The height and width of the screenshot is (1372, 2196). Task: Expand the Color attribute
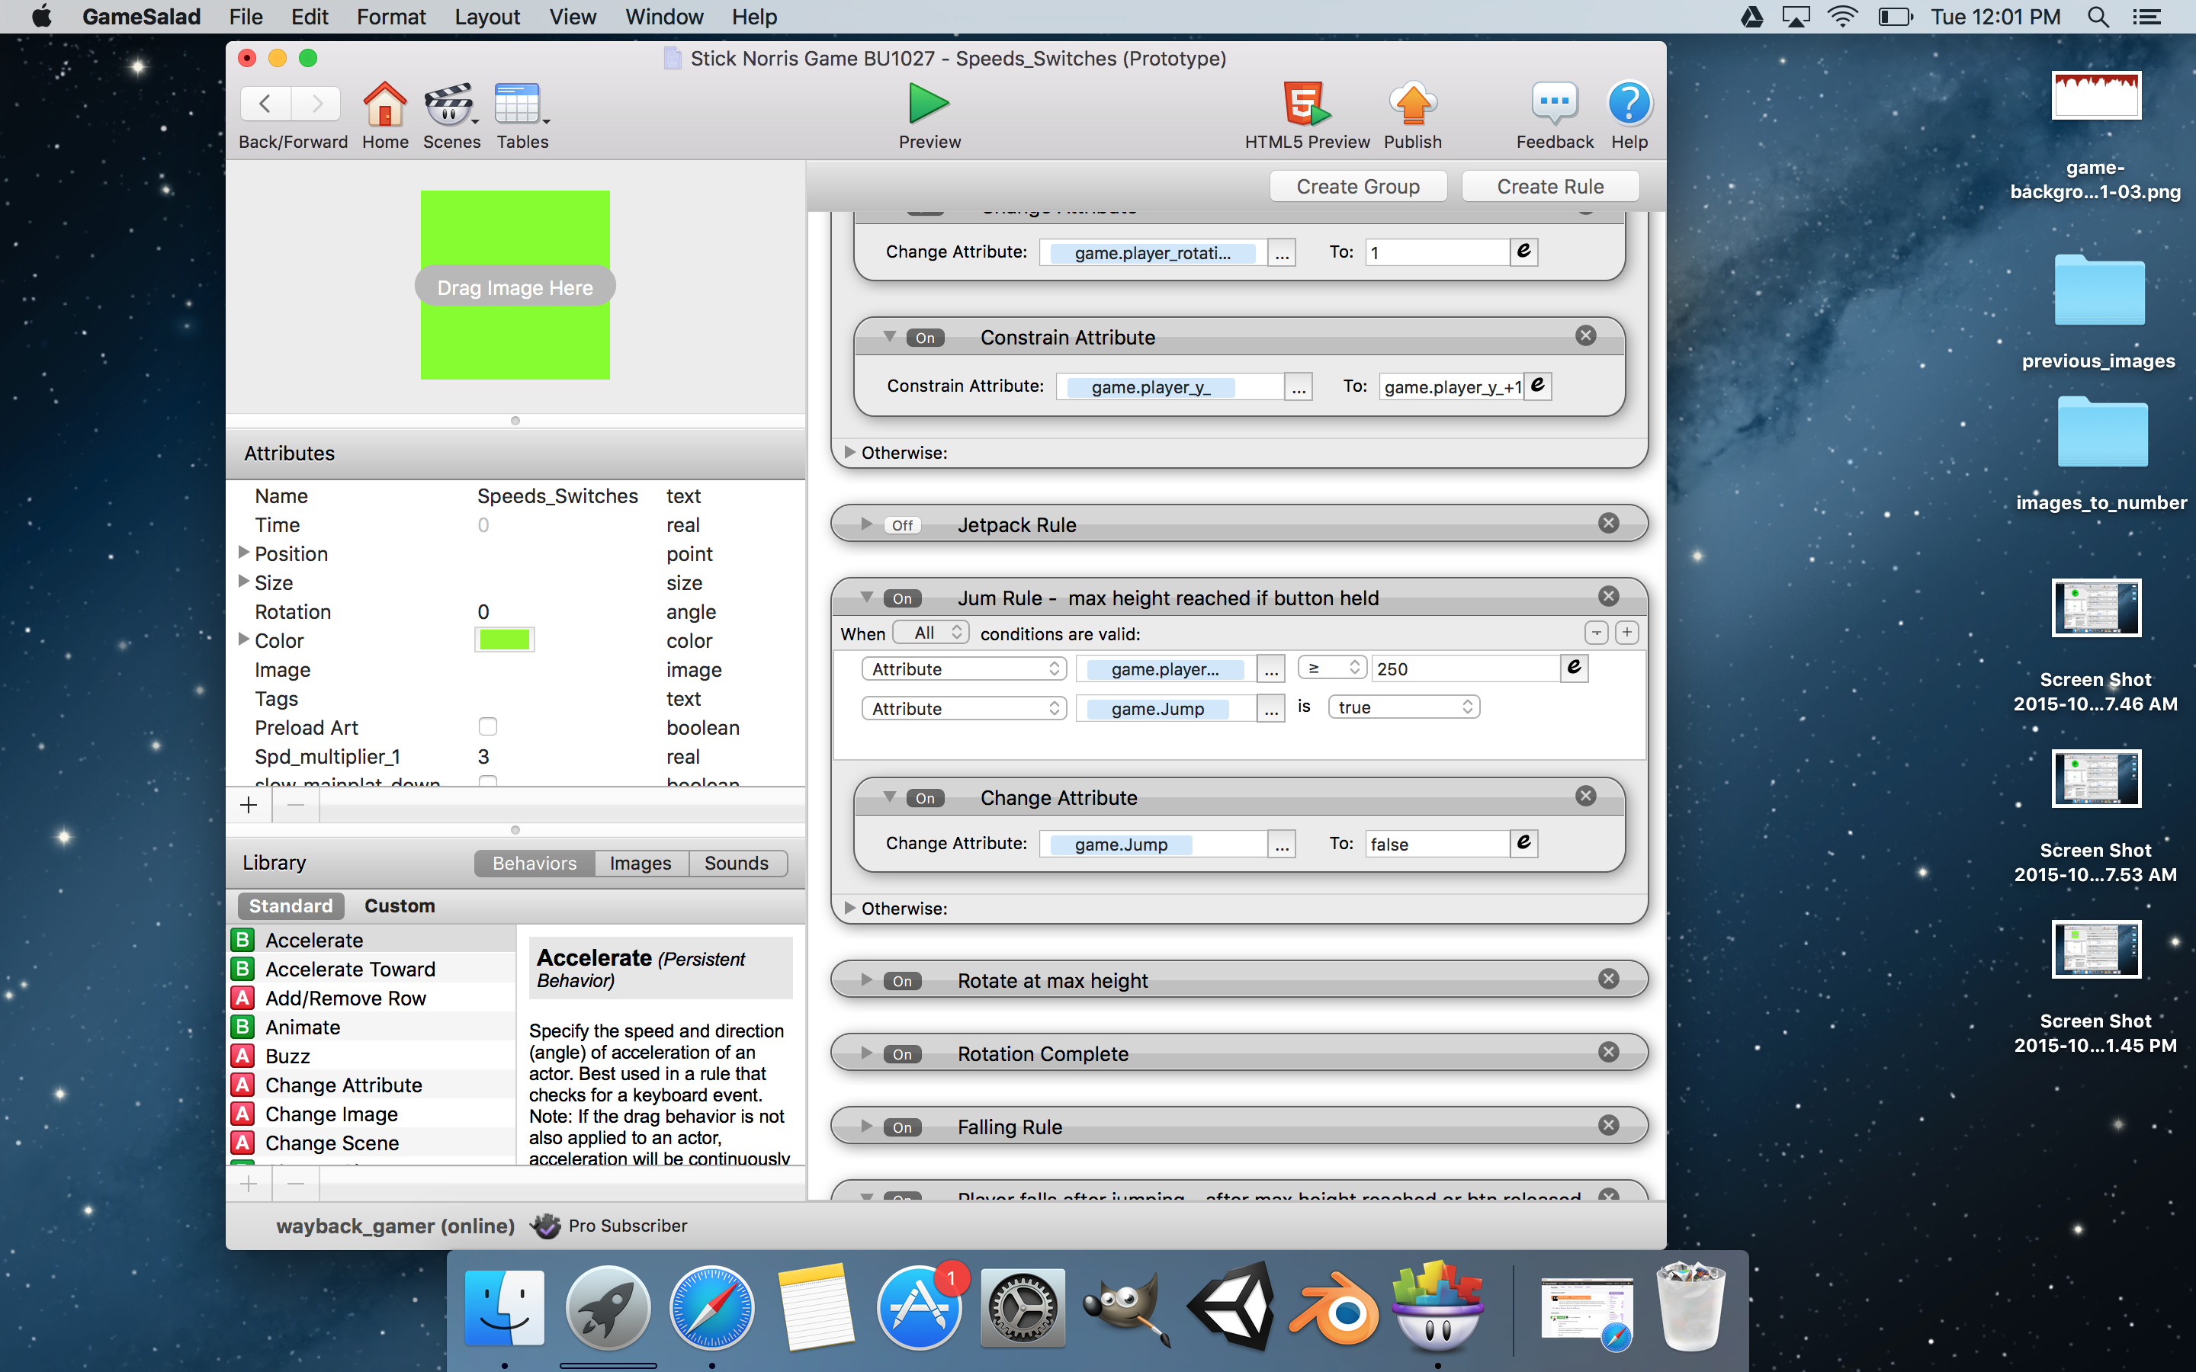pyautogui.click(x=243, y=640)
